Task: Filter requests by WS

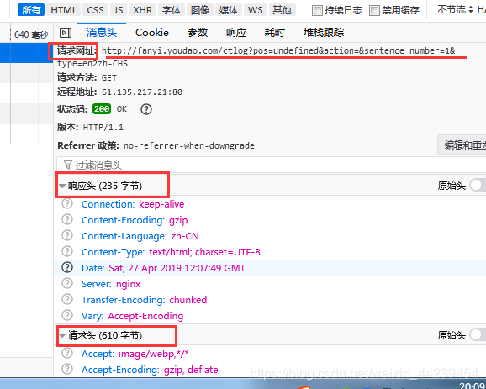Action: pyautogui.click(x=256, y=10)
